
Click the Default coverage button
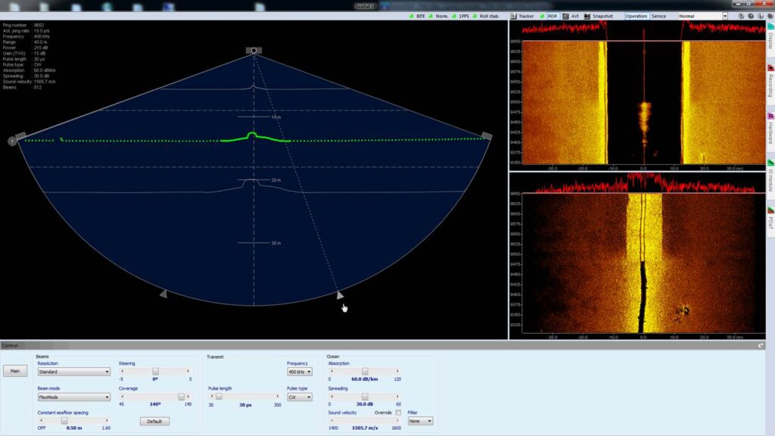(x=154, y=421)
